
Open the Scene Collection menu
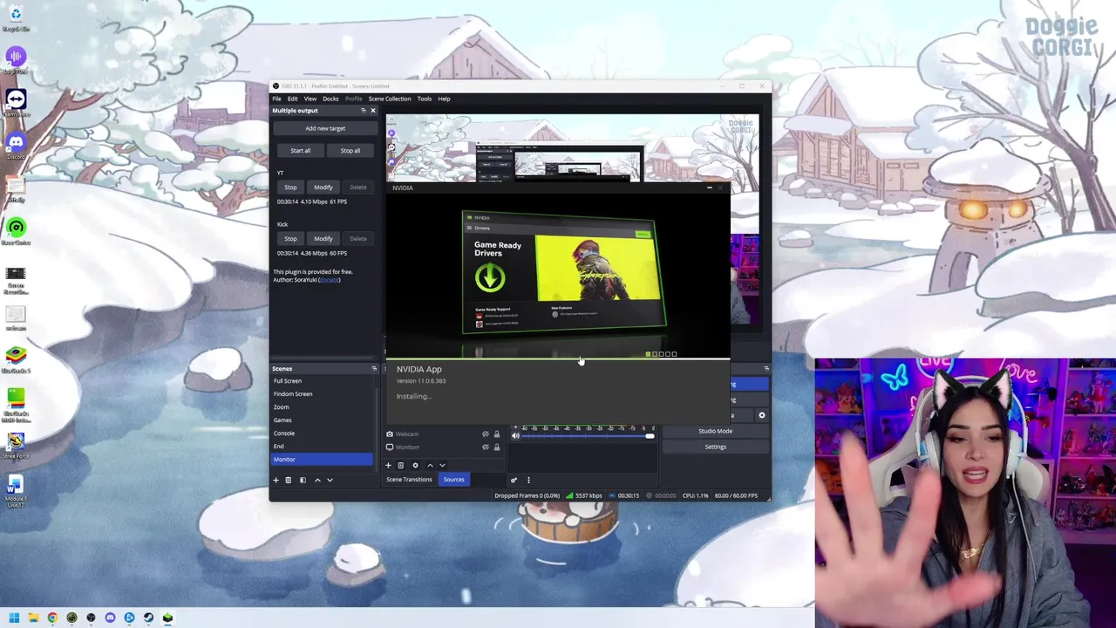pos(390,99)
